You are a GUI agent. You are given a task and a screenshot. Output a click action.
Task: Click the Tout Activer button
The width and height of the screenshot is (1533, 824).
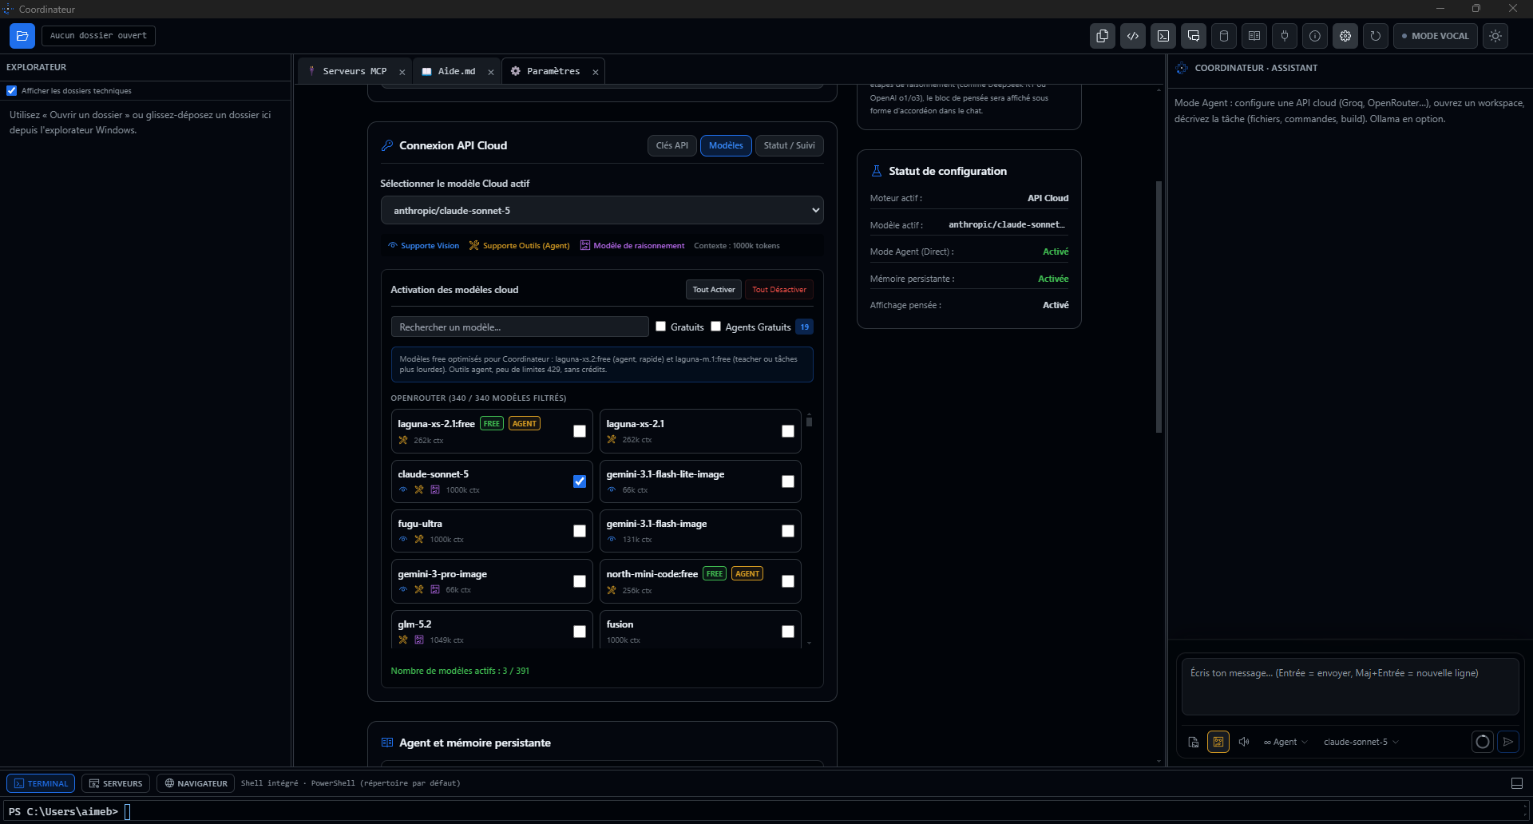pyautogui.click(x=714, y=289)
